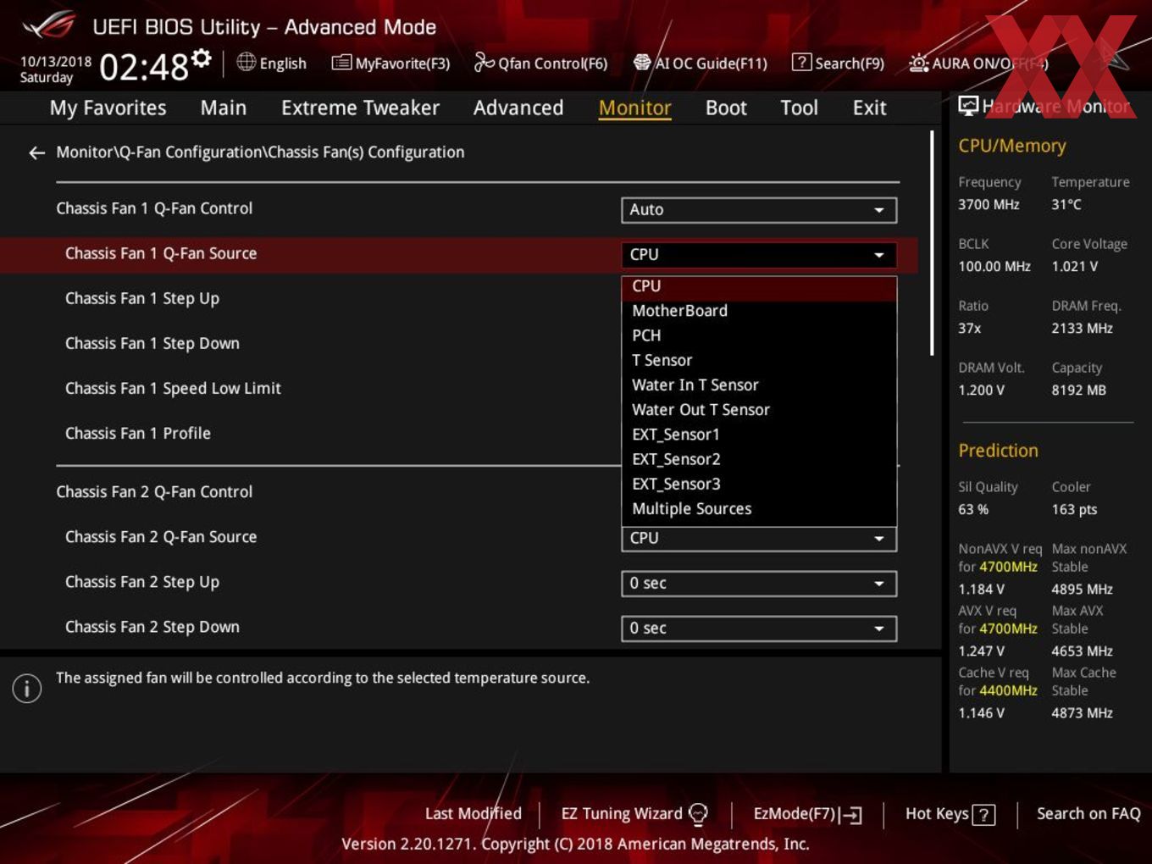The image size is (1152, 864).
Task: Collapse Chassis Fan 1 Q-Fan Source dropdown
Action: 759,254
